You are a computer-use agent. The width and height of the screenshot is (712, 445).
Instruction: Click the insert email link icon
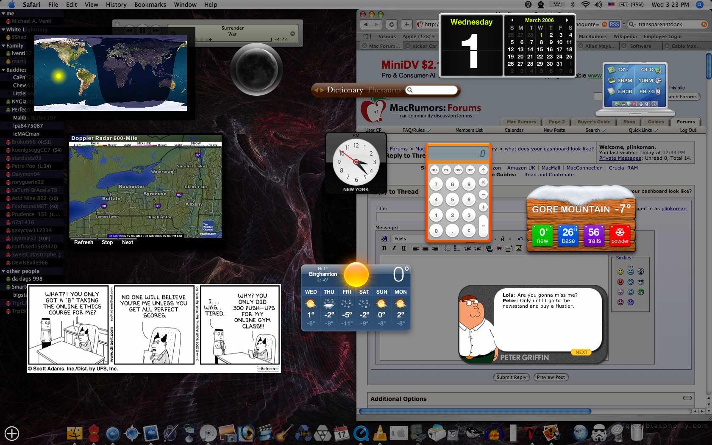(509, 248)
